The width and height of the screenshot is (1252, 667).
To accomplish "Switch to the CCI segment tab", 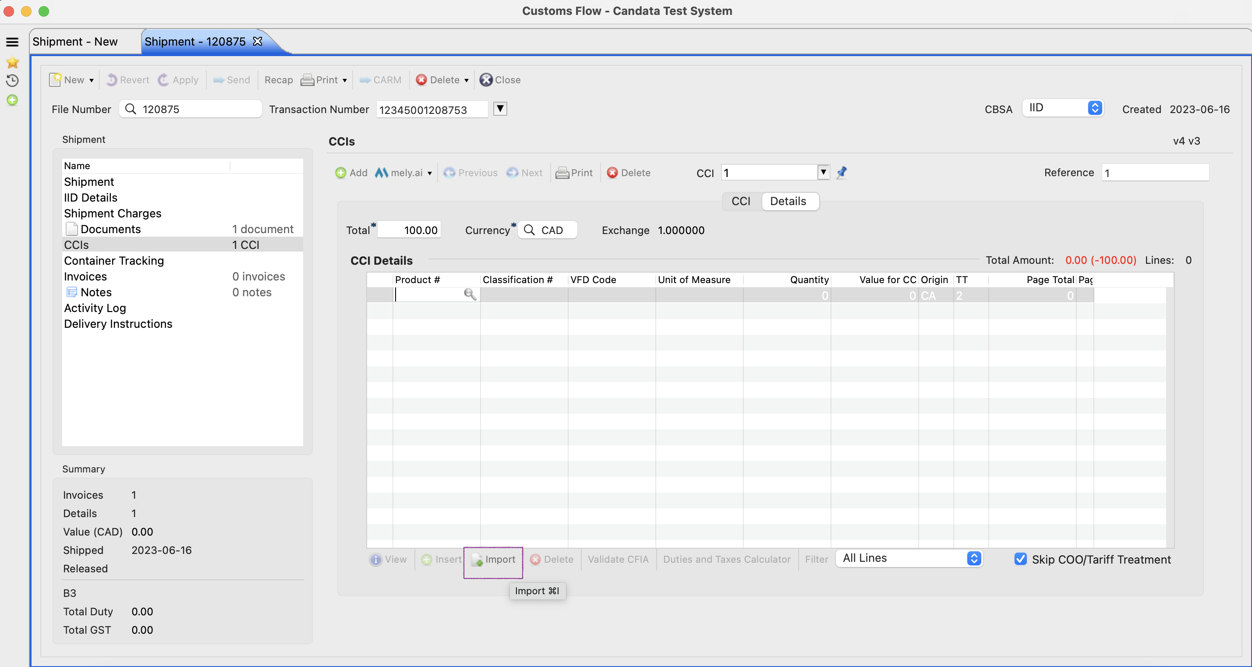I will pyautogui.click(x=741, y=201).
